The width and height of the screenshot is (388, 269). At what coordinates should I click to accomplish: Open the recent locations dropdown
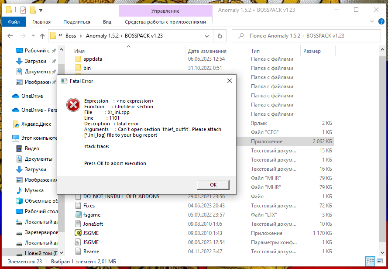coord(33,36)
